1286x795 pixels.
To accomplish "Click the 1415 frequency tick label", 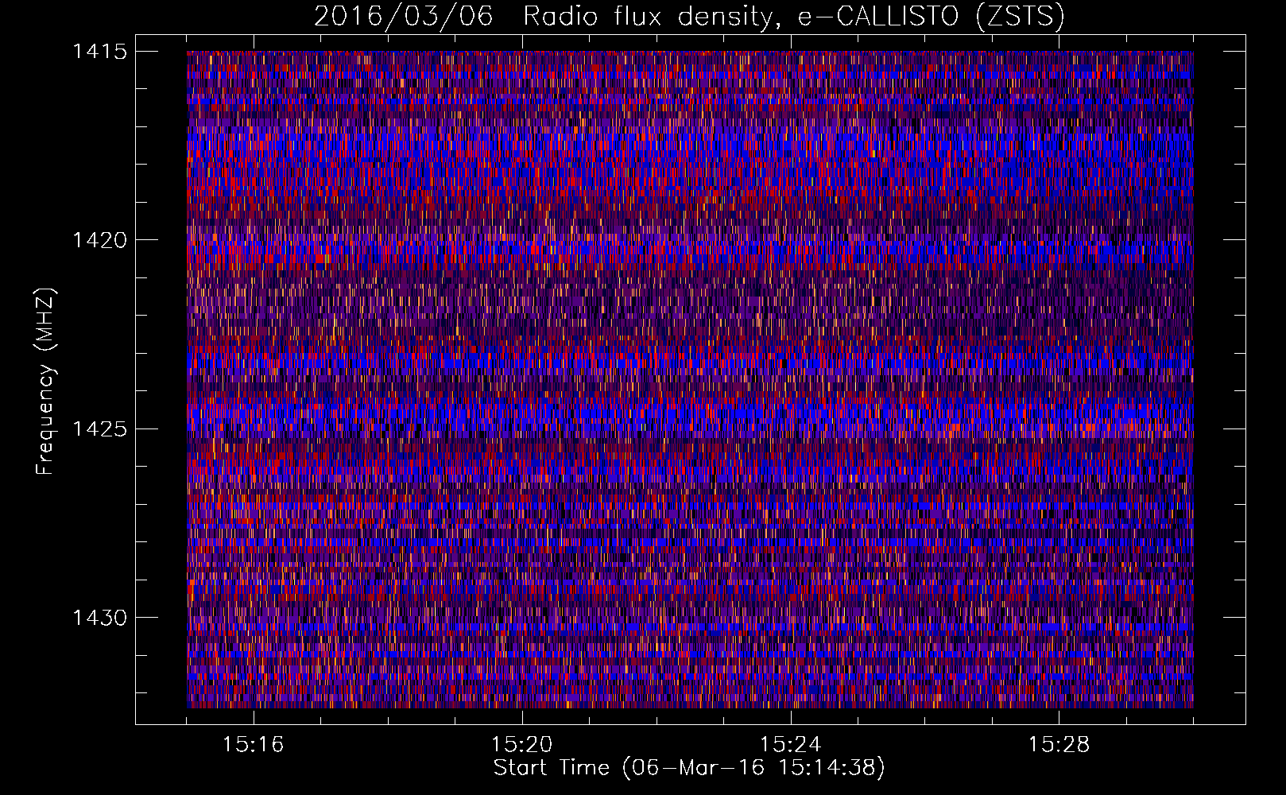I will coord(99,52).
